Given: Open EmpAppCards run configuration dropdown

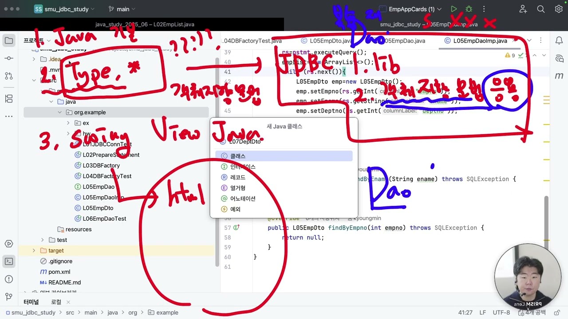Looking at the screenshot, I should [410, 9].
